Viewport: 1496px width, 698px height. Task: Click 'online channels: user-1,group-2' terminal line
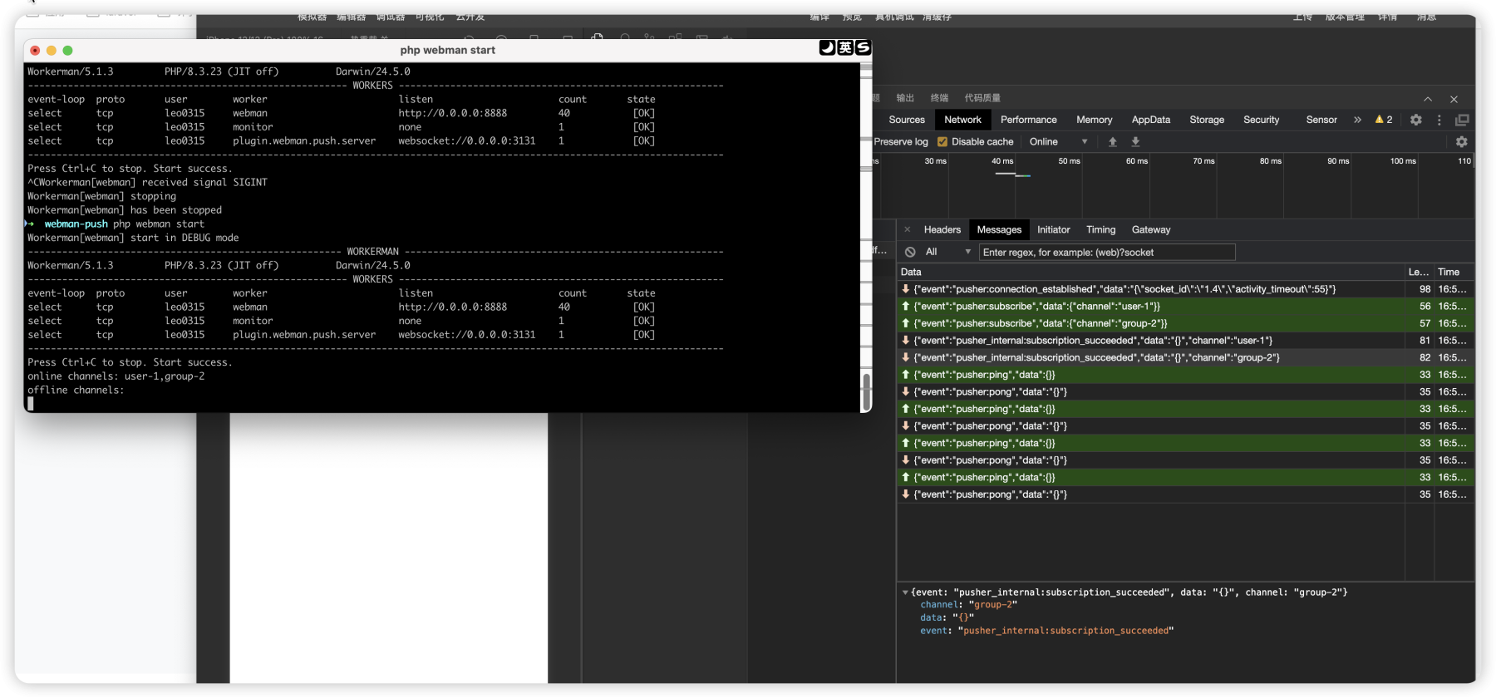pyautogui.click(x=116, y=376)
